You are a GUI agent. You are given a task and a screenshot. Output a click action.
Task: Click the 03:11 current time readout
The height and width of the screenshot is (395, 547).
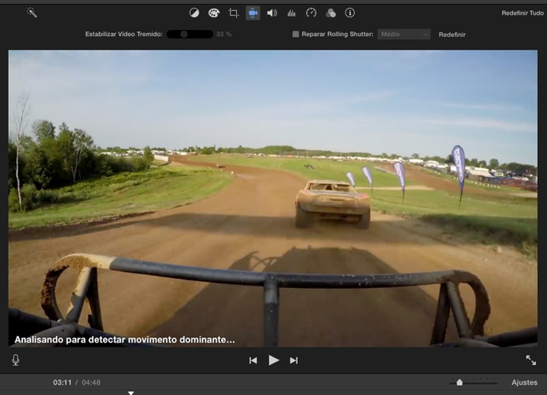62,382
